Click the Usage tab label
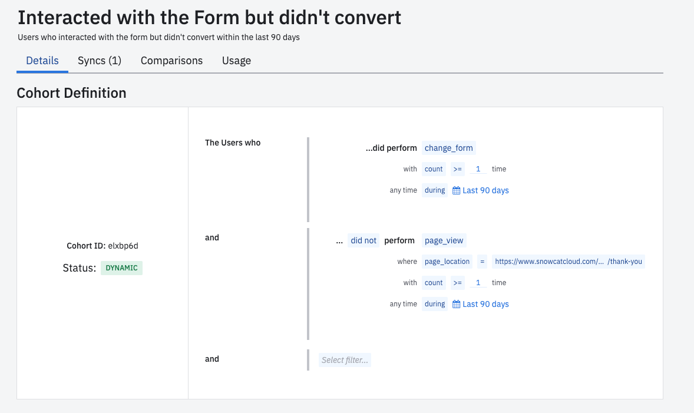This screenshot has height=413, width=694. (x=236, y=61)
